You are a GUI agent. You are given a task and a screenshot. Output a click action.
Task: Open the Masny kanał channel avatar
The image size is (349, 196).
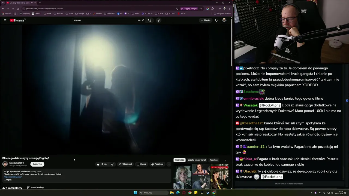(5, 164)
